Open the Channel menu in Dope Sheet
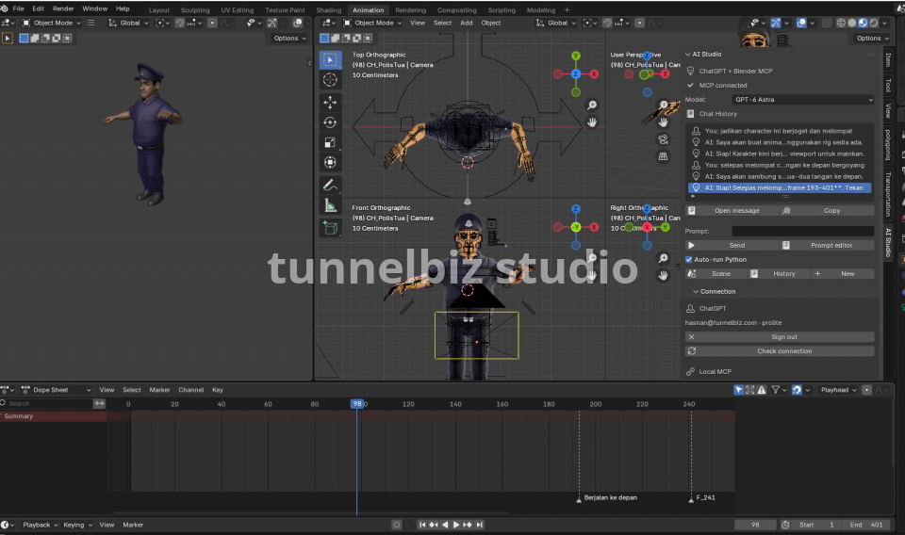Viewport: 905px width, 535px height. pos(191,390)
